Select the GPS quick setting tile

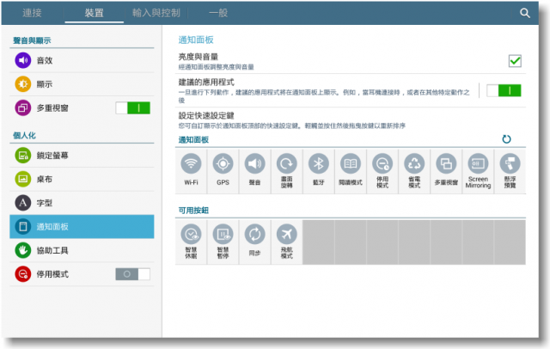pyautogui.click(x=223, y=169)
